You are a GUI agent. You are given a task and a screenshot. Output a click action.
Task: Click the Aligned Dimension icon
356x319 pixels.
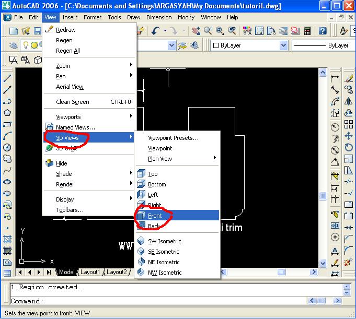click(335, 90)
